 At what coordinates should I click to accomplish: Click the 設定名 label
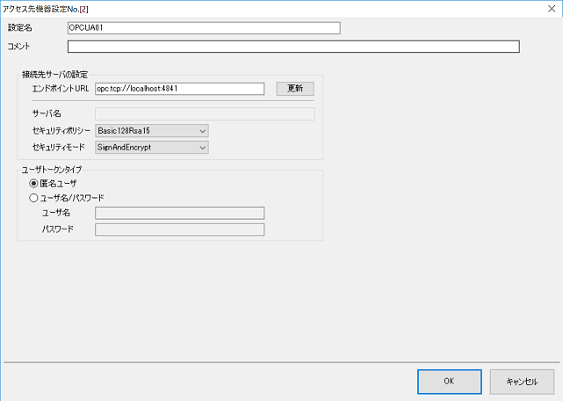(20, 27)
